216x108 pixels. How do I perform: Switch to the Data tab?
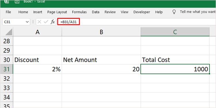[96, 12]
